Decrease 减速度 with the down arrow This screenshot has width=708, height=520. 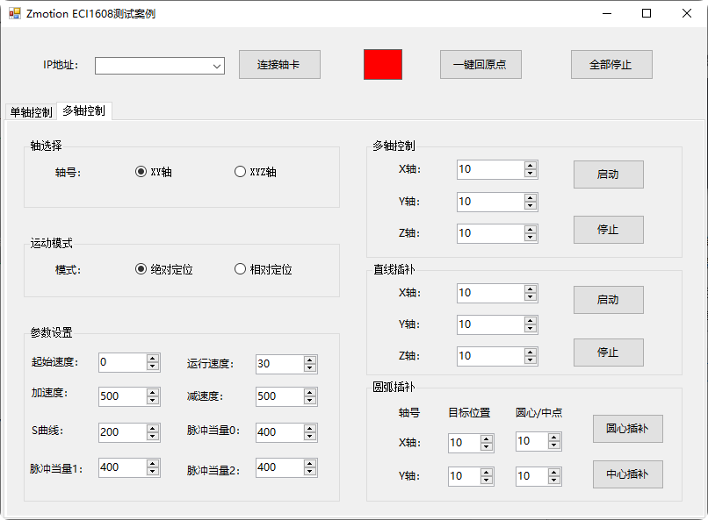coord(310,400)
